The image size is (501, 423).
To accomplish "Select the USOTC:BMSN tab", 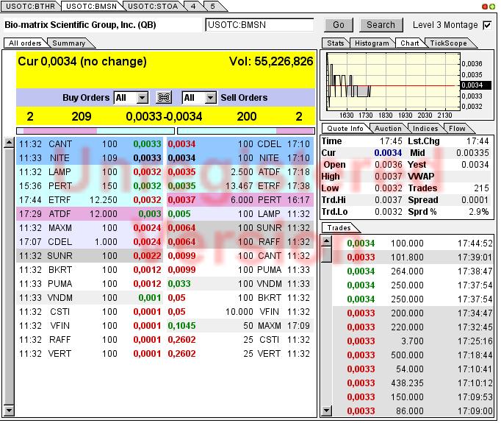I will [92, 7].
